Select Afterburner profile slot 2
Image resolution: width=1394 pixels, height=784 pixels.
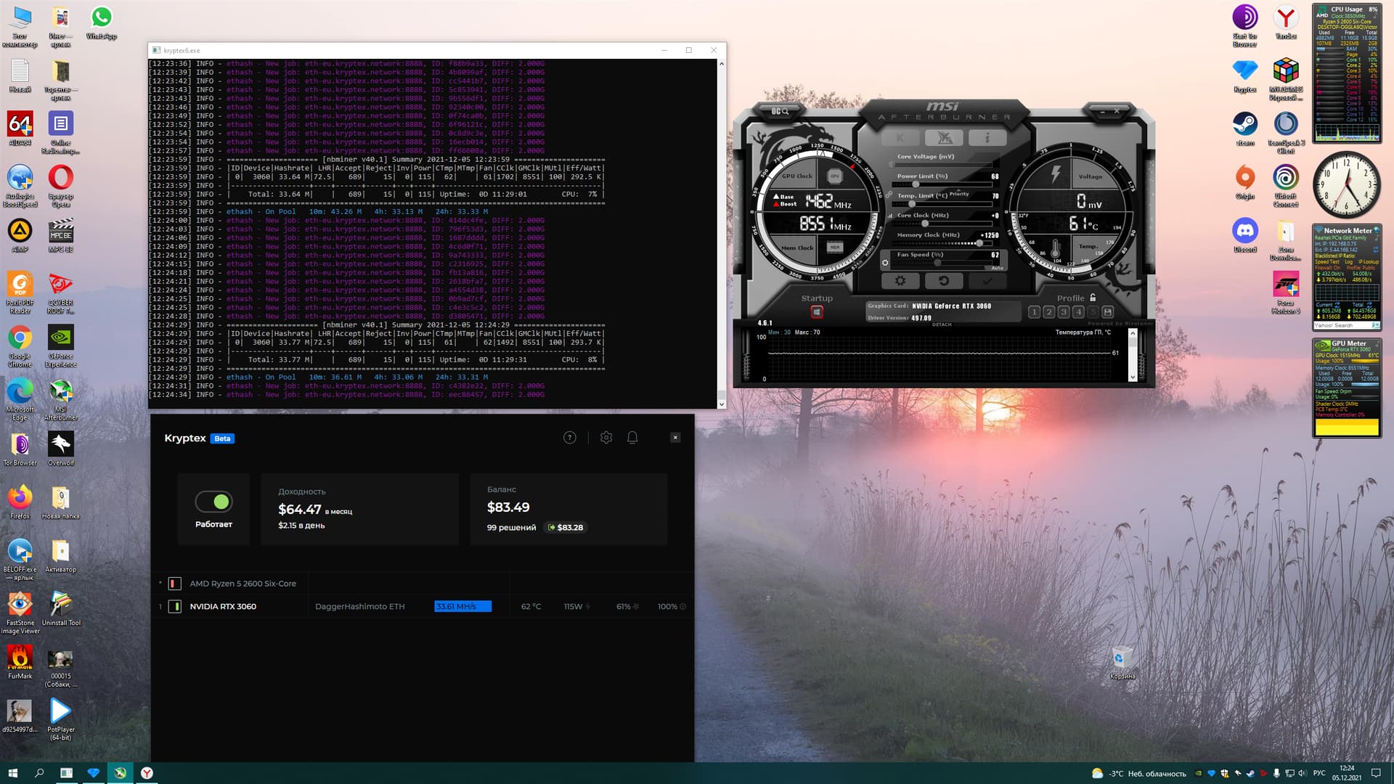(1048, 312)
